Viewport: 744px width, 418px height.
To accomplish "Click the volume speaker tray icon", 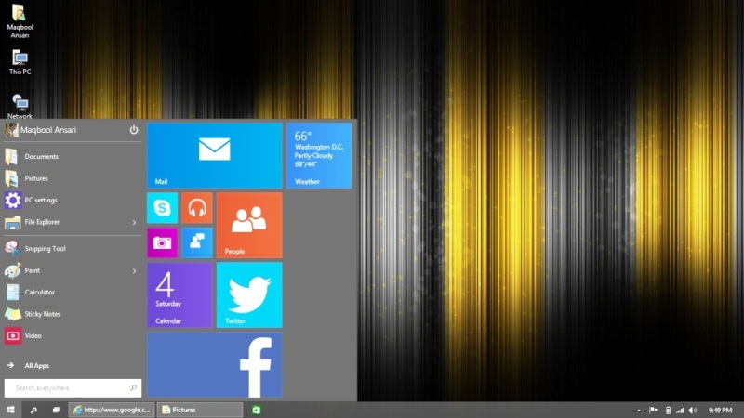I will (x=692, y=410).
